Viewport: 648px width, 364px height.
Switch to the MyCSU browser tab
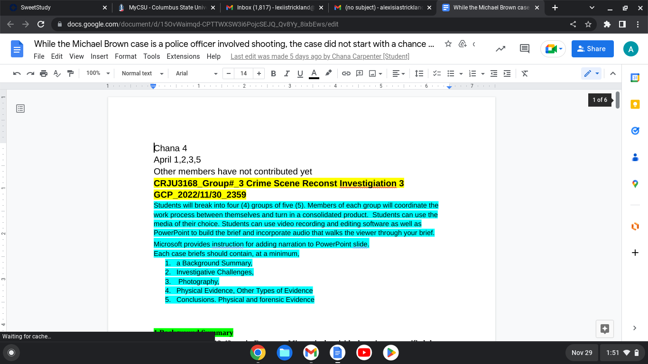(x=166, y=8)
